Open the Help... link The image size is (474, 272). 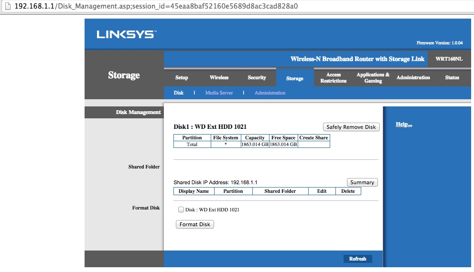tap(404, 124)
